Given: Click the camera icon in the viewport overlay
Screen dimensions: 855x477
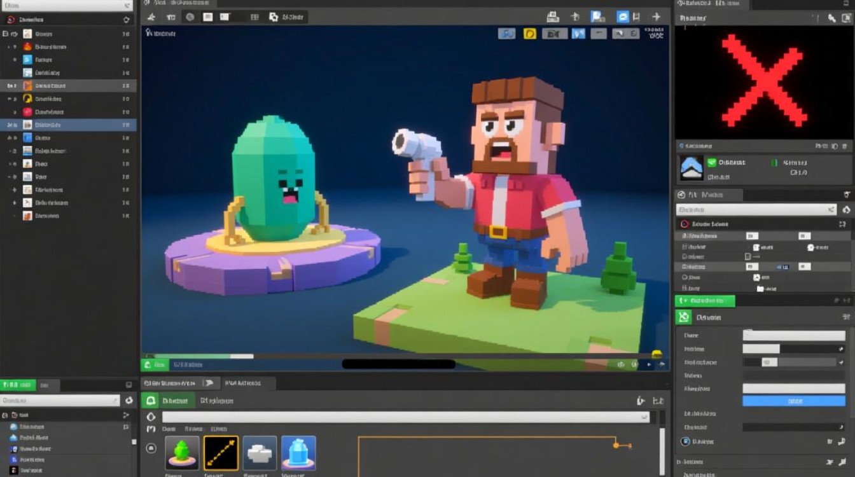Looking at the screenshot, I should tap(553, 34).
